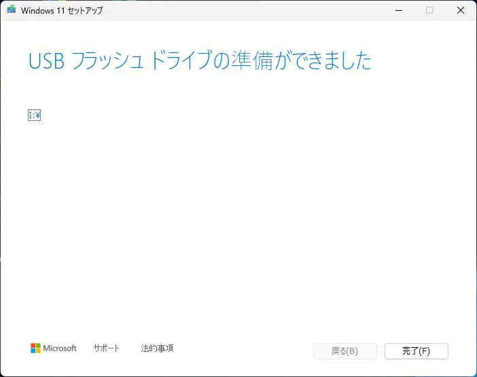Click the 完了(F) finish button
Screen dimensions: 477x377
pyautogui.click(x=416, y=351)
